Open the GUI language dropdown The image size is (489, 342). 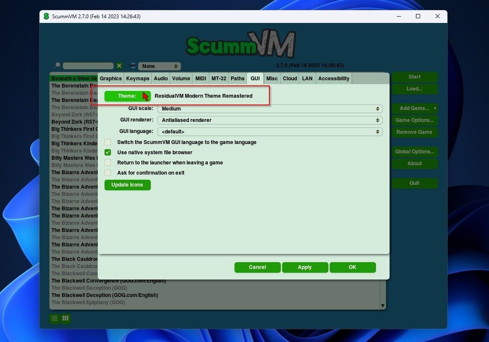270,132
